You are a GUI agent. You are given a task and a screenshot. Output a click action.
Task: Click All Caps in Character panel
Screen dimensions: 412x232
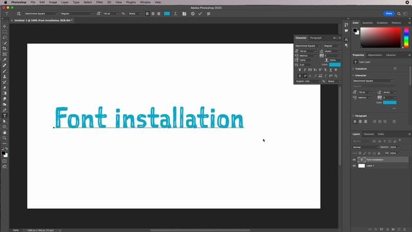[x=310, y=70]
